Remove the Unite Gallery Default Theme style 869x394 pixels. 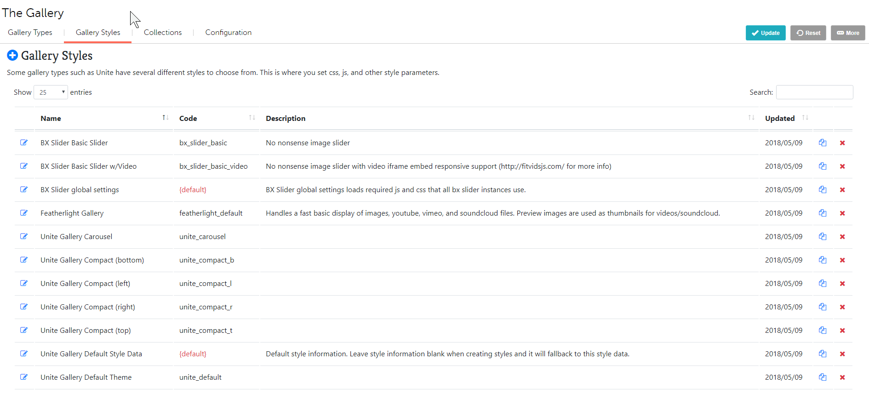(x=842, y=377)
